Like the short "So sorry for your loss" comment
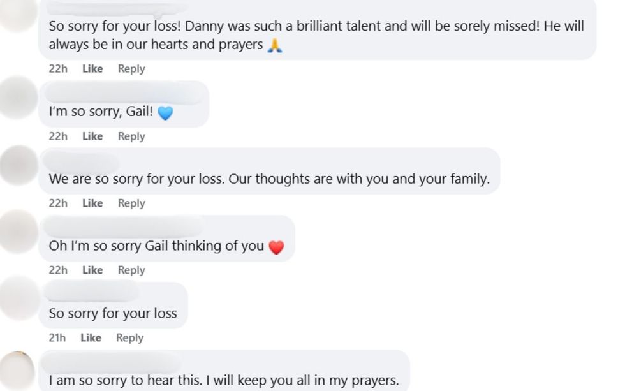This screenshot has height=391, width=625. [x=91, y=338]
